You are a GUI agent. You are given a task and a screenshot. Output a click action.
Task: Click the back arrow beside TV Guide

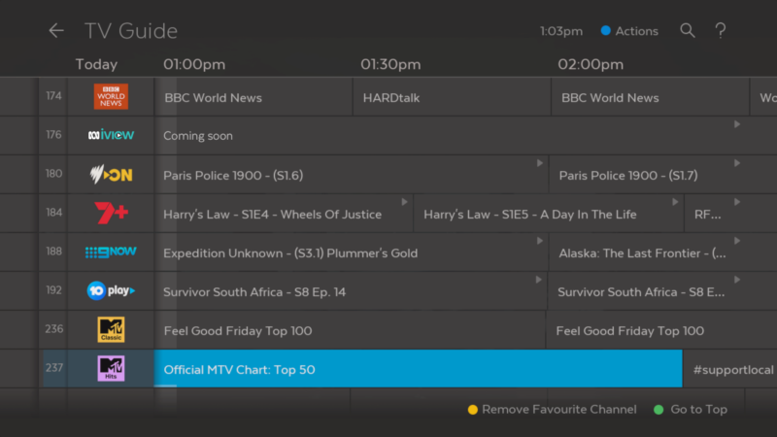(56, 31)
